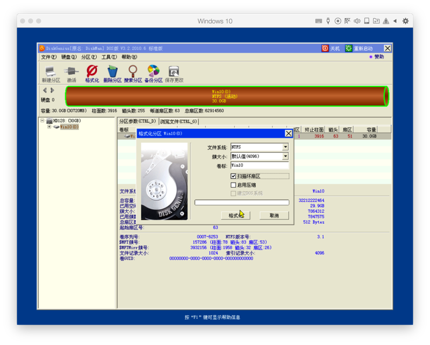
Task: Click the 删除分区 (delete partition) trash icon
Action: coord(112,74)
